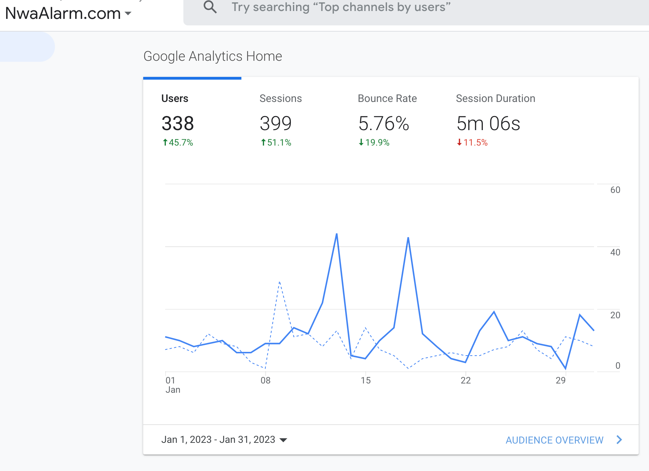The image size is (649, 471).
Task: Click the search magnifier icon
Action: pyautogui.click(x=210, y=7)
